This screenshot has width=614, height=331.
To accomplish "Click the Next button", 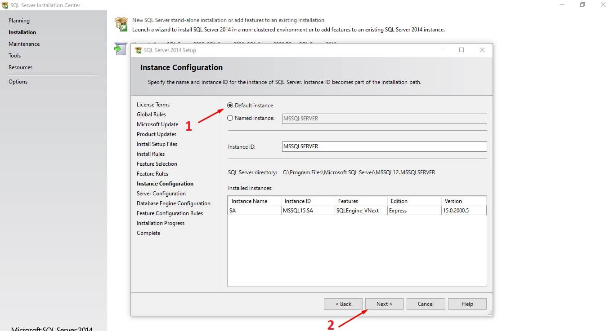I will [384, 304].
